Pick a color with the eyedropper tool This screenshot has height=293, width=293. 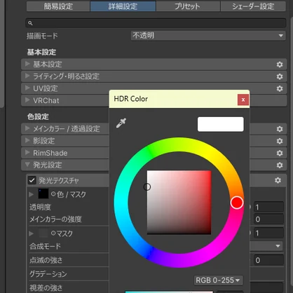pos(121,123)
